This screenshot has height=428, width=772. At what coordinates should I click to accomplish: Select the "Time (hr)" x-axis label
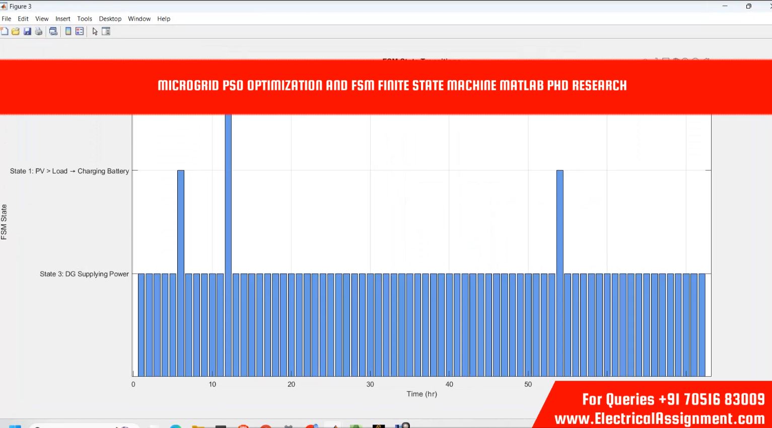click(x=422, y=394)
